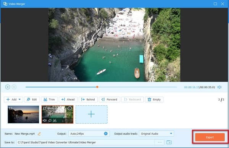Open the output folder icon
Viewport: 229px width, 148px height.
click(169, 142)
